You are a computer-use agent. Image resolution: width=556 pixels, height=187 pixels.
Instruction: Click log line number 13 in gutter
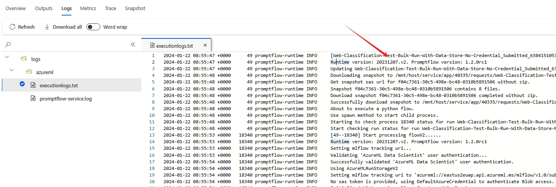152,135
